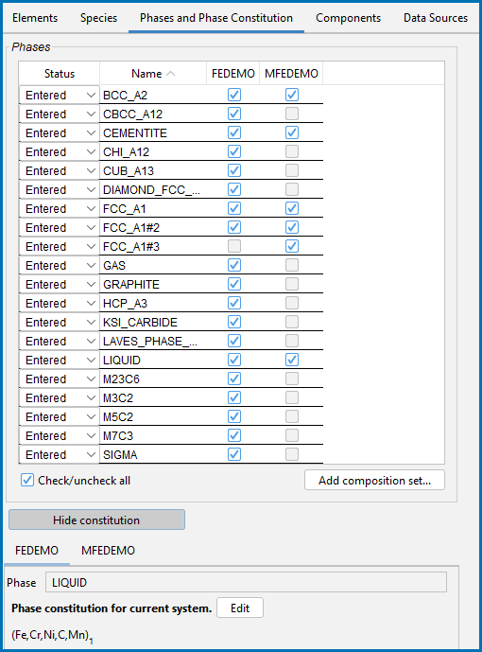Viewport: 482px width, 652px height.
Task: Edit the phase constitution
Action: click(x=240, y=608)
